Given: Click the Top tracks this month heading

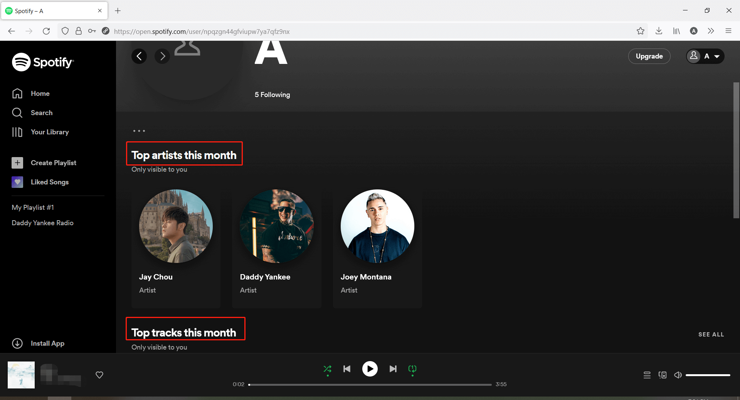Looking at the screenshot, I should pos(184,333).
